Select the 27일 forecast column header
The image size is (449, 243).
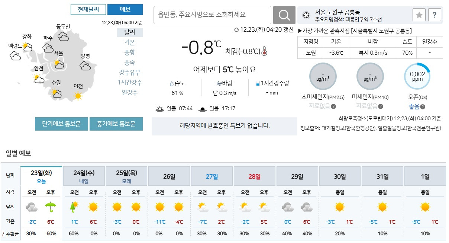tap(212, 176)
